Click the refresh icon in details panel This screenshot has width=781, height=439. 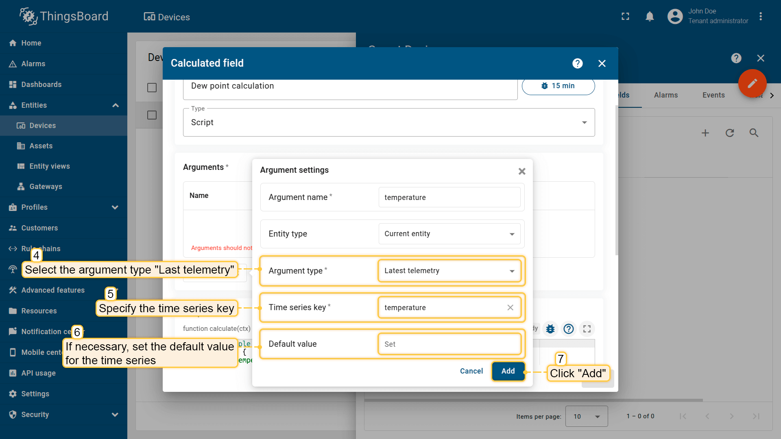tap(730, 133)
